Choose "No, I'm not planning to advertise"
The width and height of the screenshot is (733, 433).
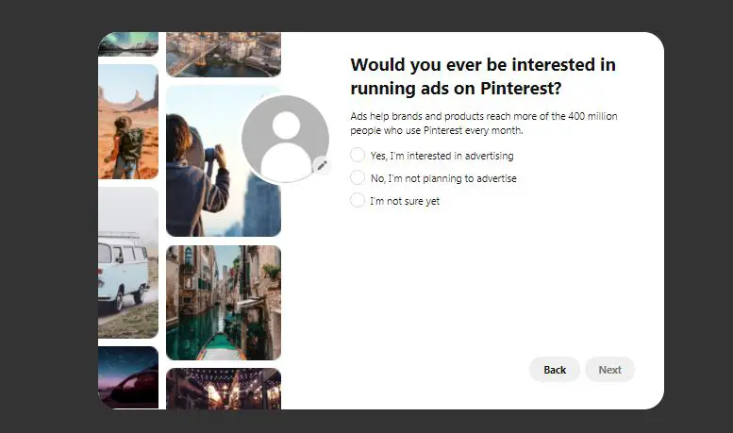point(358,177)
